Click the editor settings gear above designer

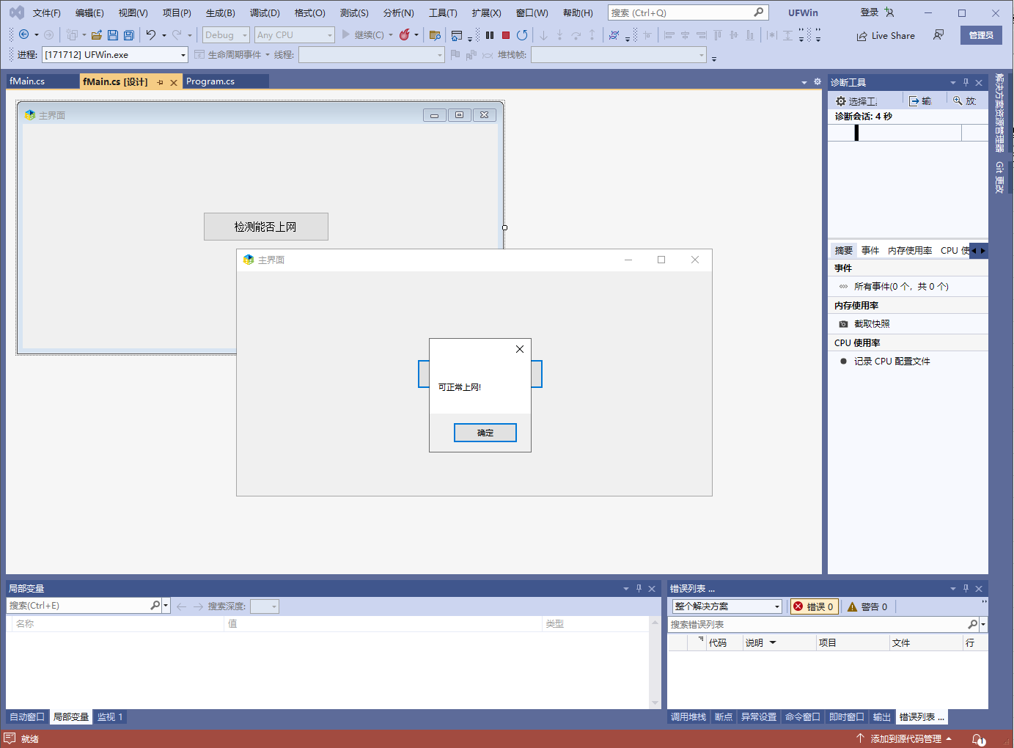[818, 81]
